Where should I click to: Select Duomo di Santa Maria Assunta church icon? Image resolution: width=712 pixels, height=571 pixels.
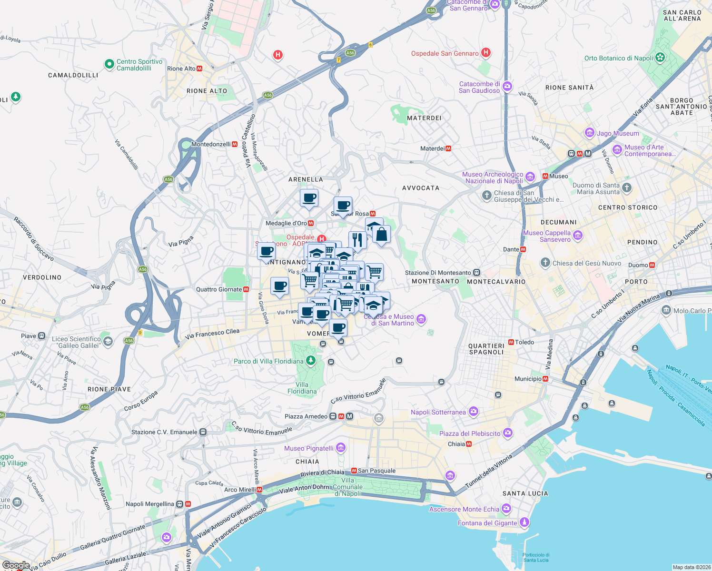click(627, 188)
